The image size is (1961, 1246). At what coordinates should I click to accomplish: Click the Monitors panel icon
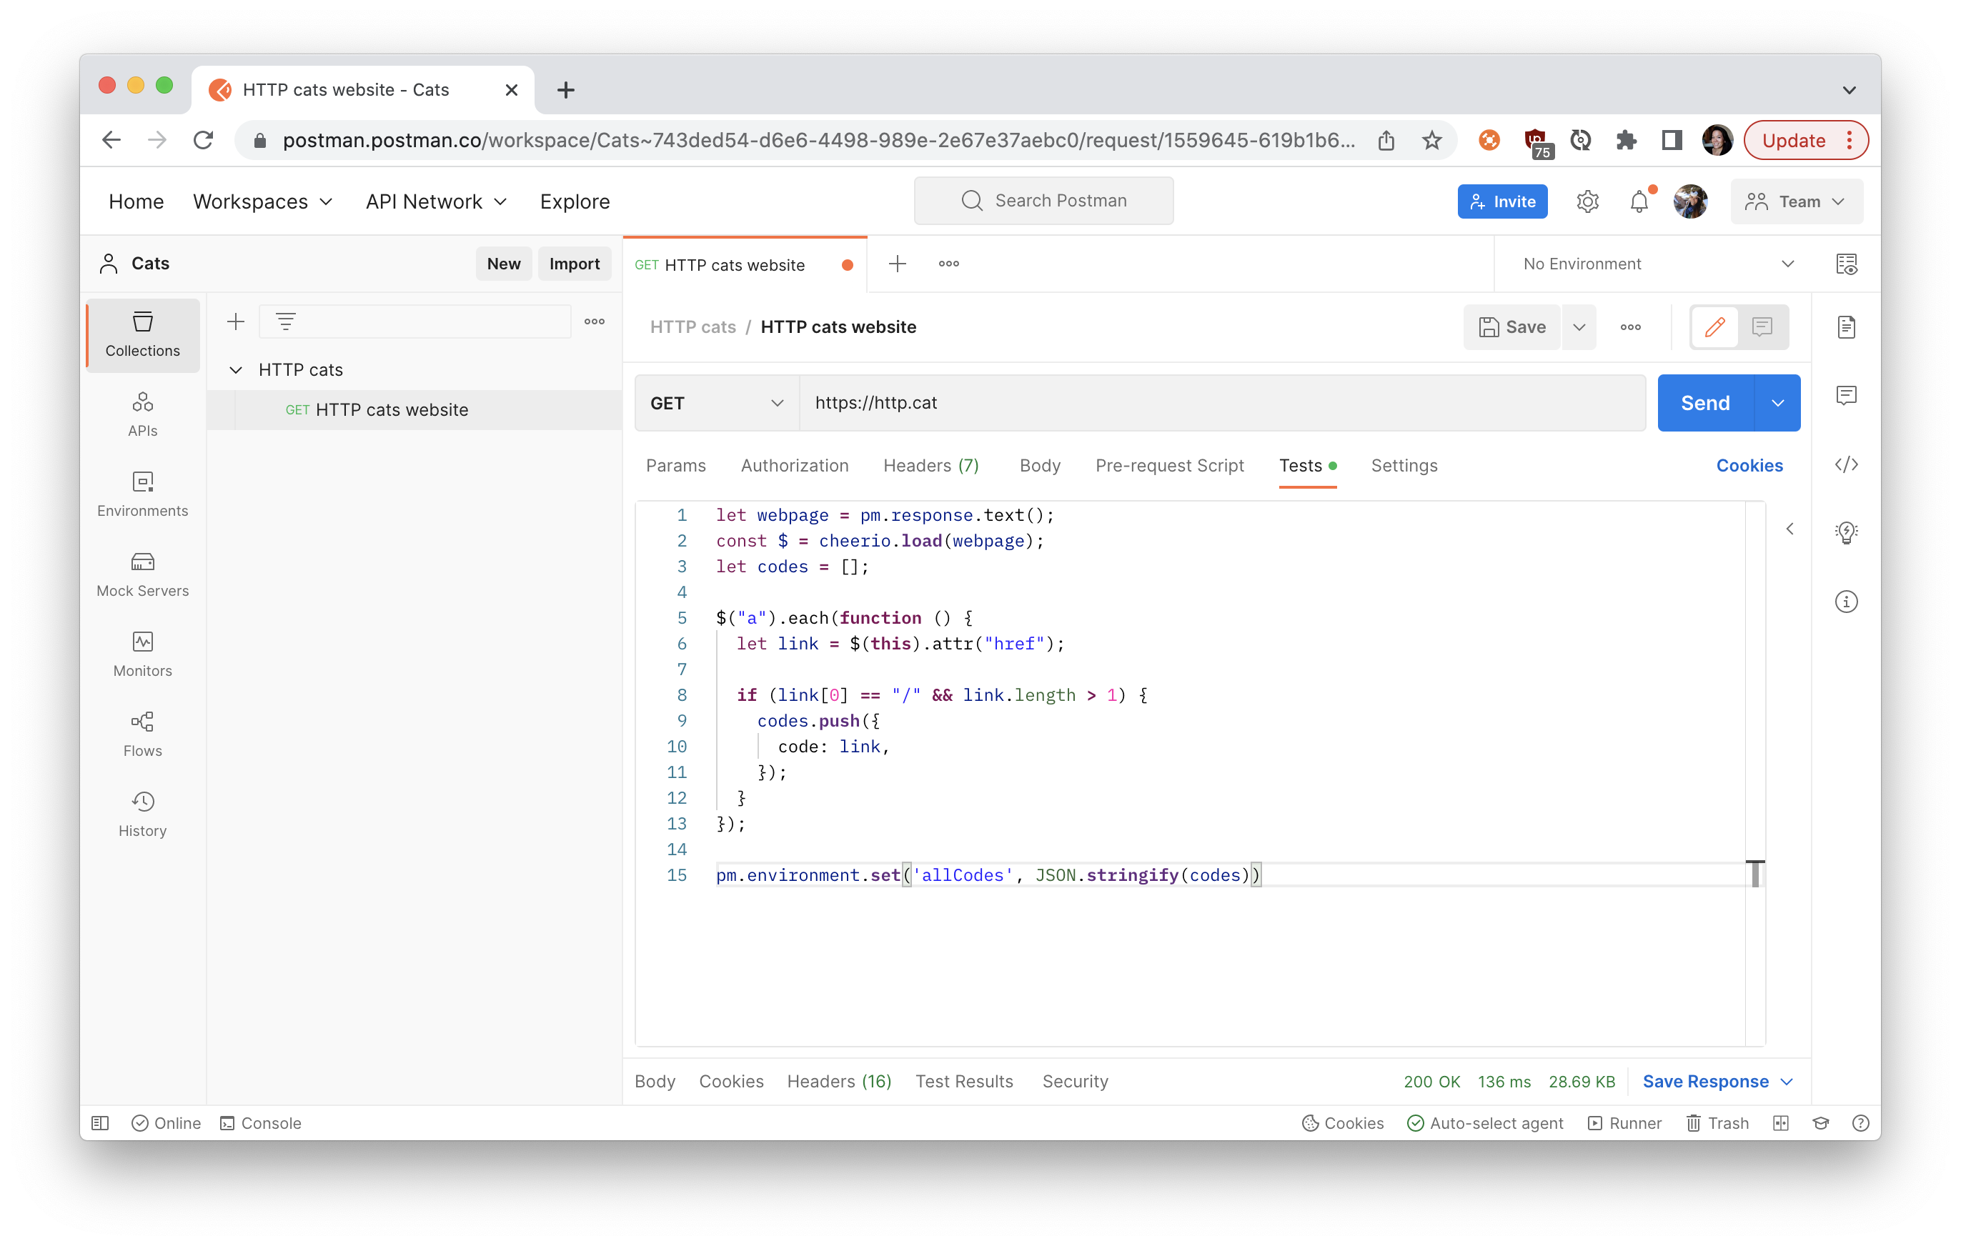pyautogui.click(x=142, y=642)
